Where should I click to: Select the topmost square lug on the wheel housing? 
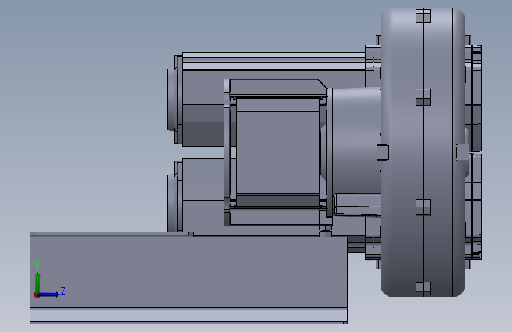(x=423, y=16)
